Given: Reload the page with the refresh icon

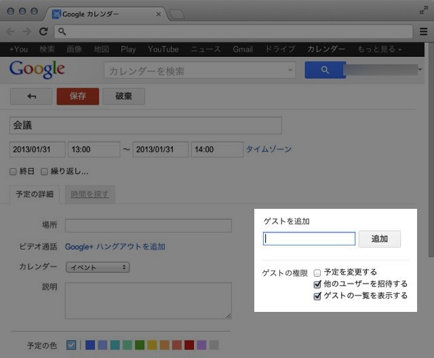Looking at the screenshot, I should (x=43, y=32).
